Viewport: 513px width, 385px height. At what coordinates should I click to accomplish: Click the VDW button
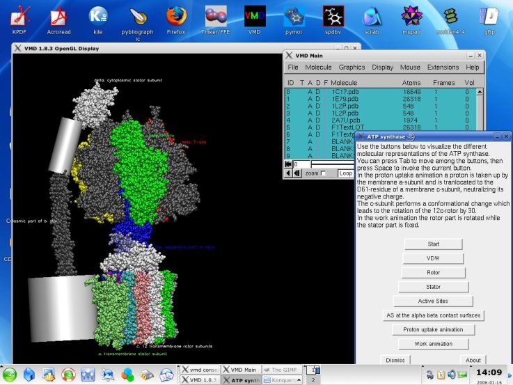point(433,258)
